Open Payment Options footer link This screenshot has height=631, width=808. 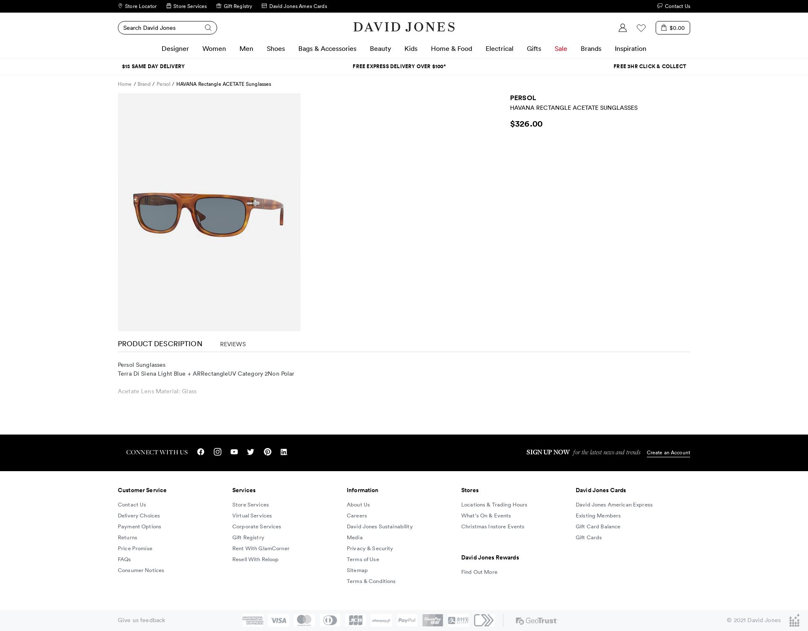139,527
